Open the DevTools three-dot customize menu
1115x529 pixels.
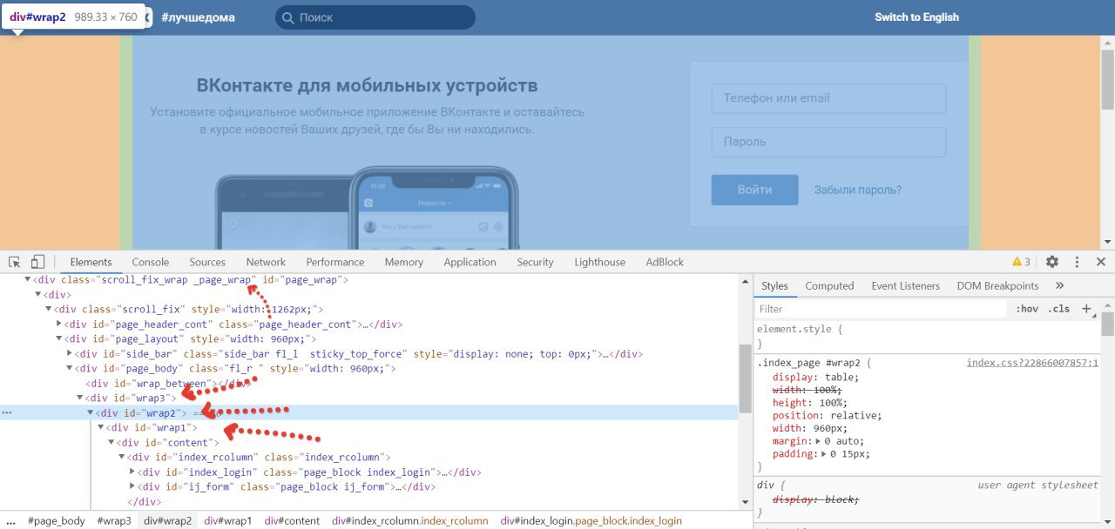coord(1077,262)
